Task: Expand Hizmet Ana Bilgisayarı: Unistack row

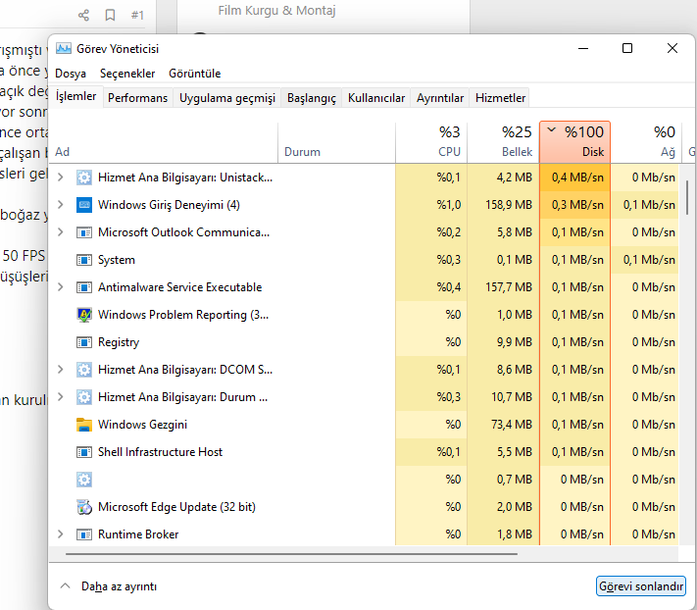Action: pos(61,178)
